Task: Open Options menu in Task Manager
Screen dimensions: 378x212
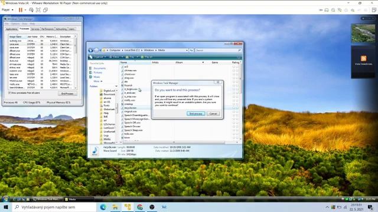Action: pyautogui.click(x=15, y=24)
